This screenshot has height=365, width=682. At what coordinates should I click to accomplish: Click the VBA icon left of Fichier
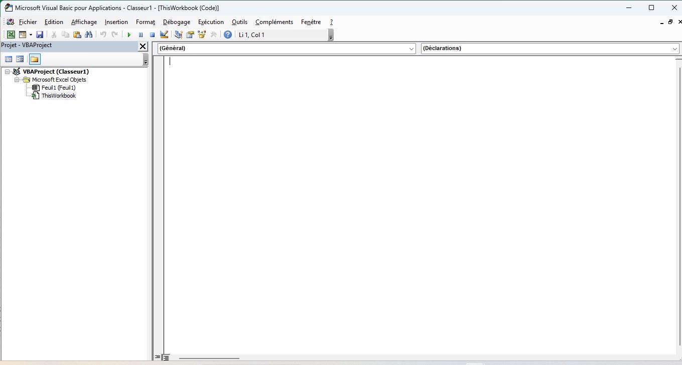click(x=10, y=22)
